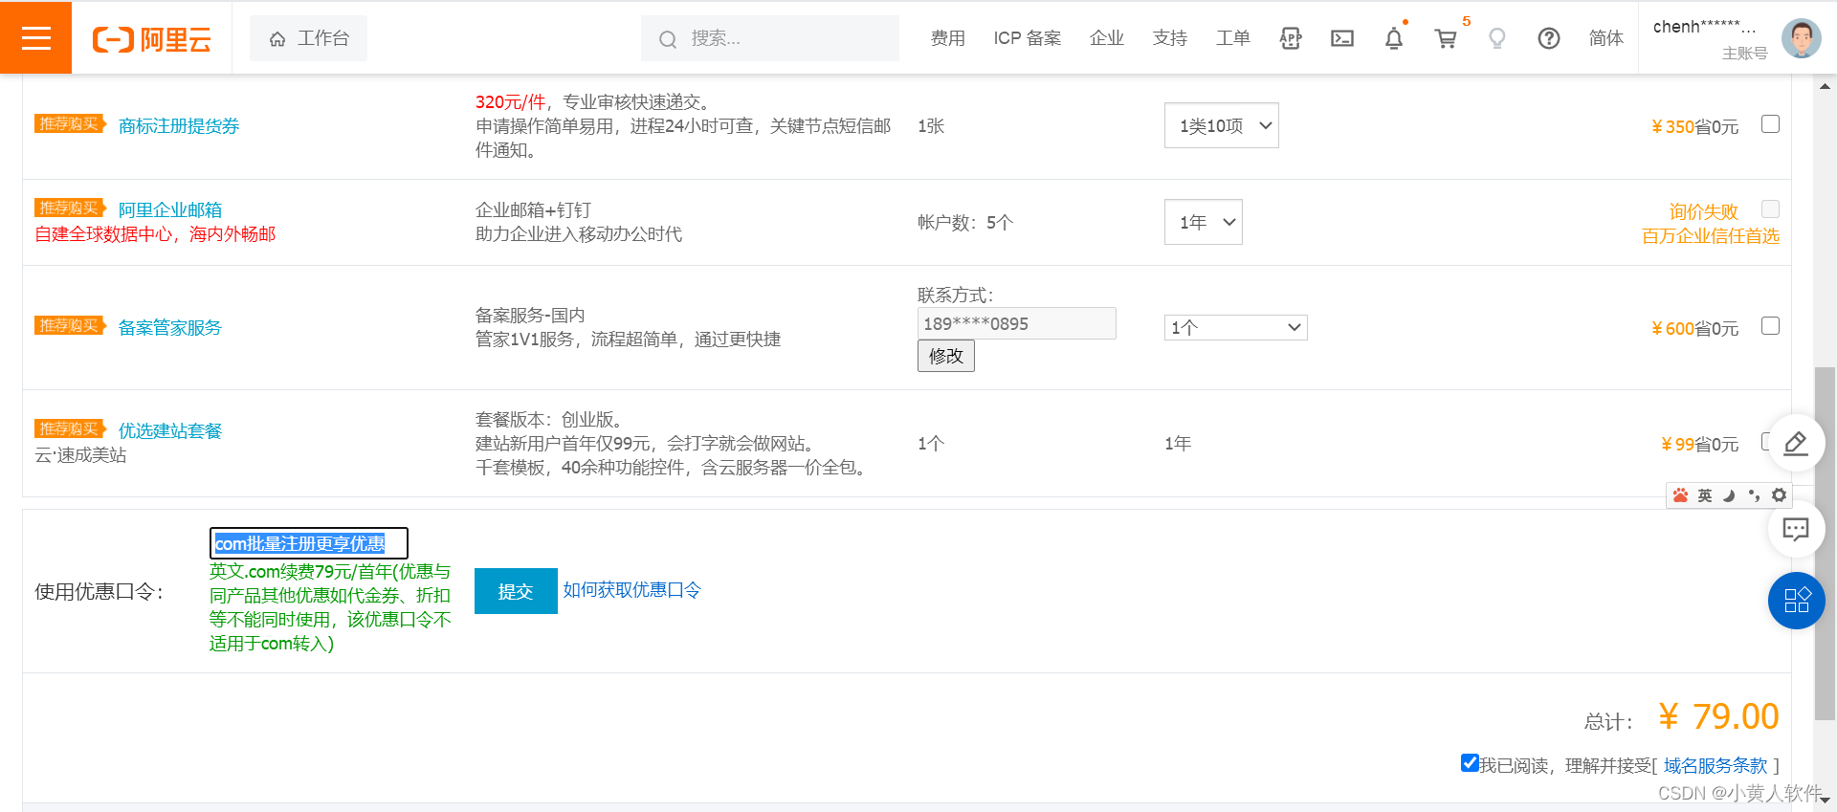1837x812 pixels.
Task: Open the blue apps grid floating button
Action: pos(1796,601)
